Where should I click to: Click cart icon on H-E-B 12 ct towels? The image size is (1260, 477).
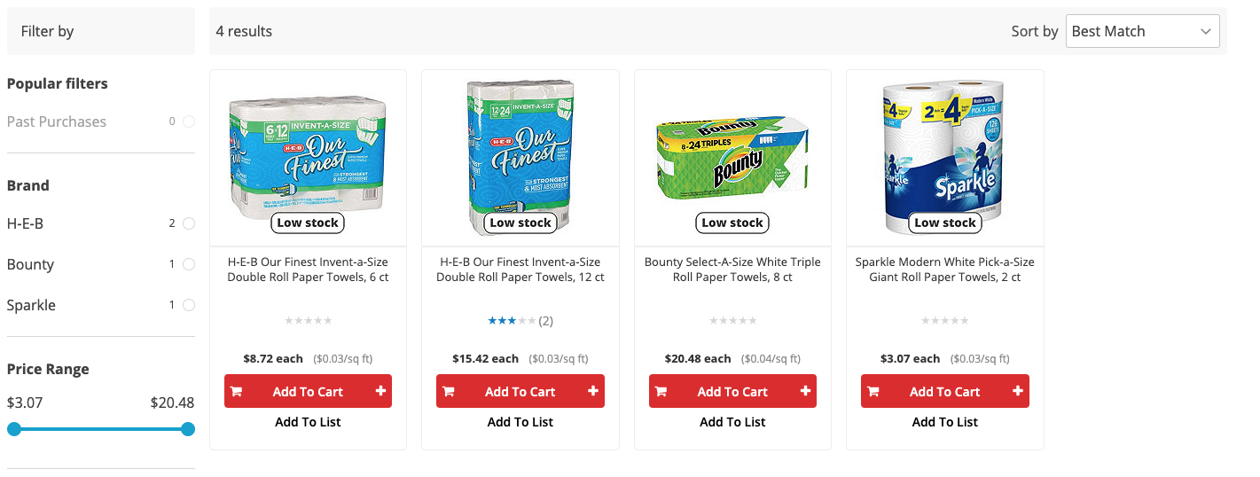coord(449,391)
